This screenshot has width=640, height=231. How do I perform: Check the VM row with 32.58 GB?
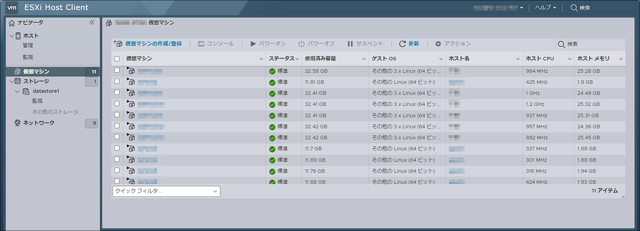117,70
